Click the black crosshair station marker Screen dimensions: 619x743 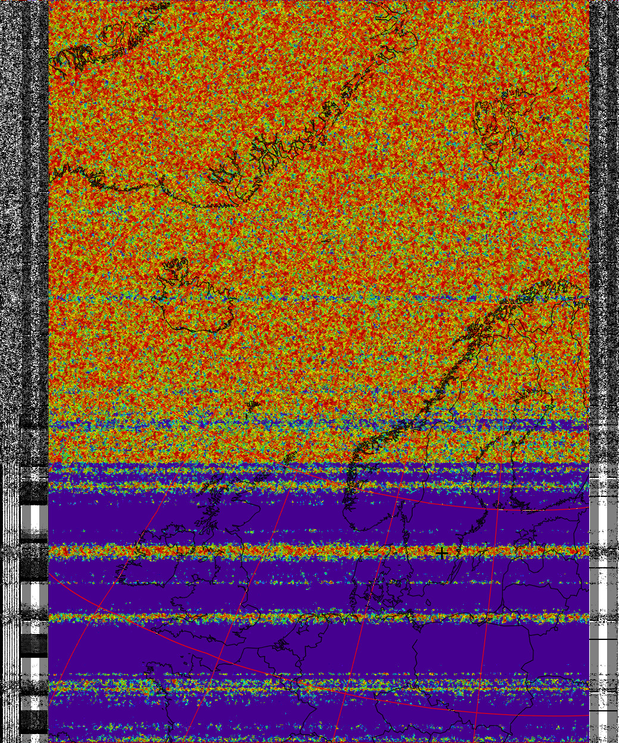coord(442,554)
